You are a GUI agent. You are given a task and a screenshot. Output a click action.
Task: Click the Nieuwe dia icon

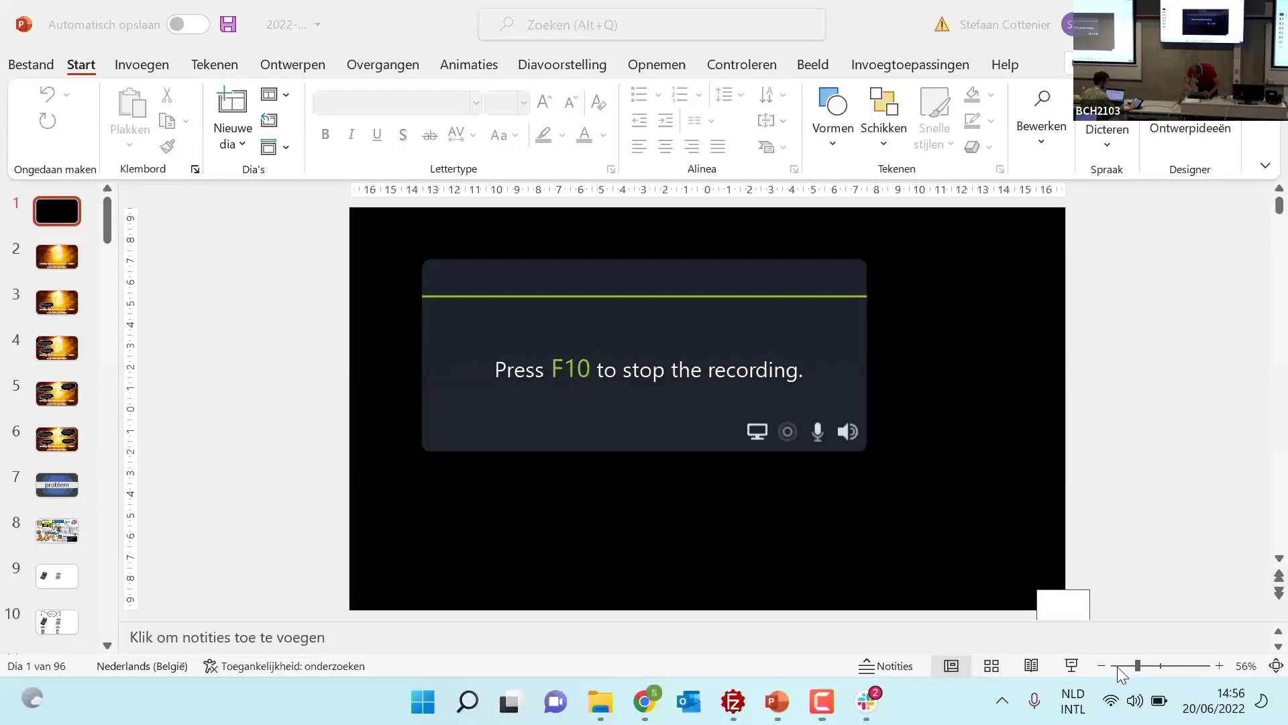point(232,100)
